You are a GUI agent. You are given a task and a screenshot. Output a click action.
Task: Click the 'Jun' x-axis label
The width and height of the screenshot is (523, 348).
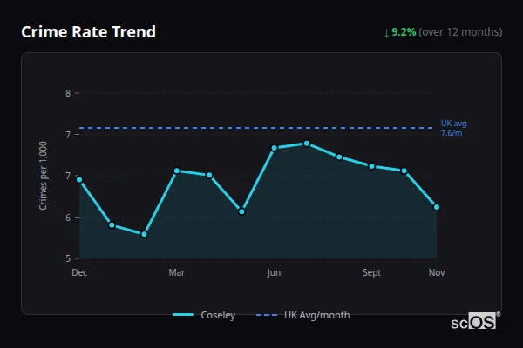[274, 272]
